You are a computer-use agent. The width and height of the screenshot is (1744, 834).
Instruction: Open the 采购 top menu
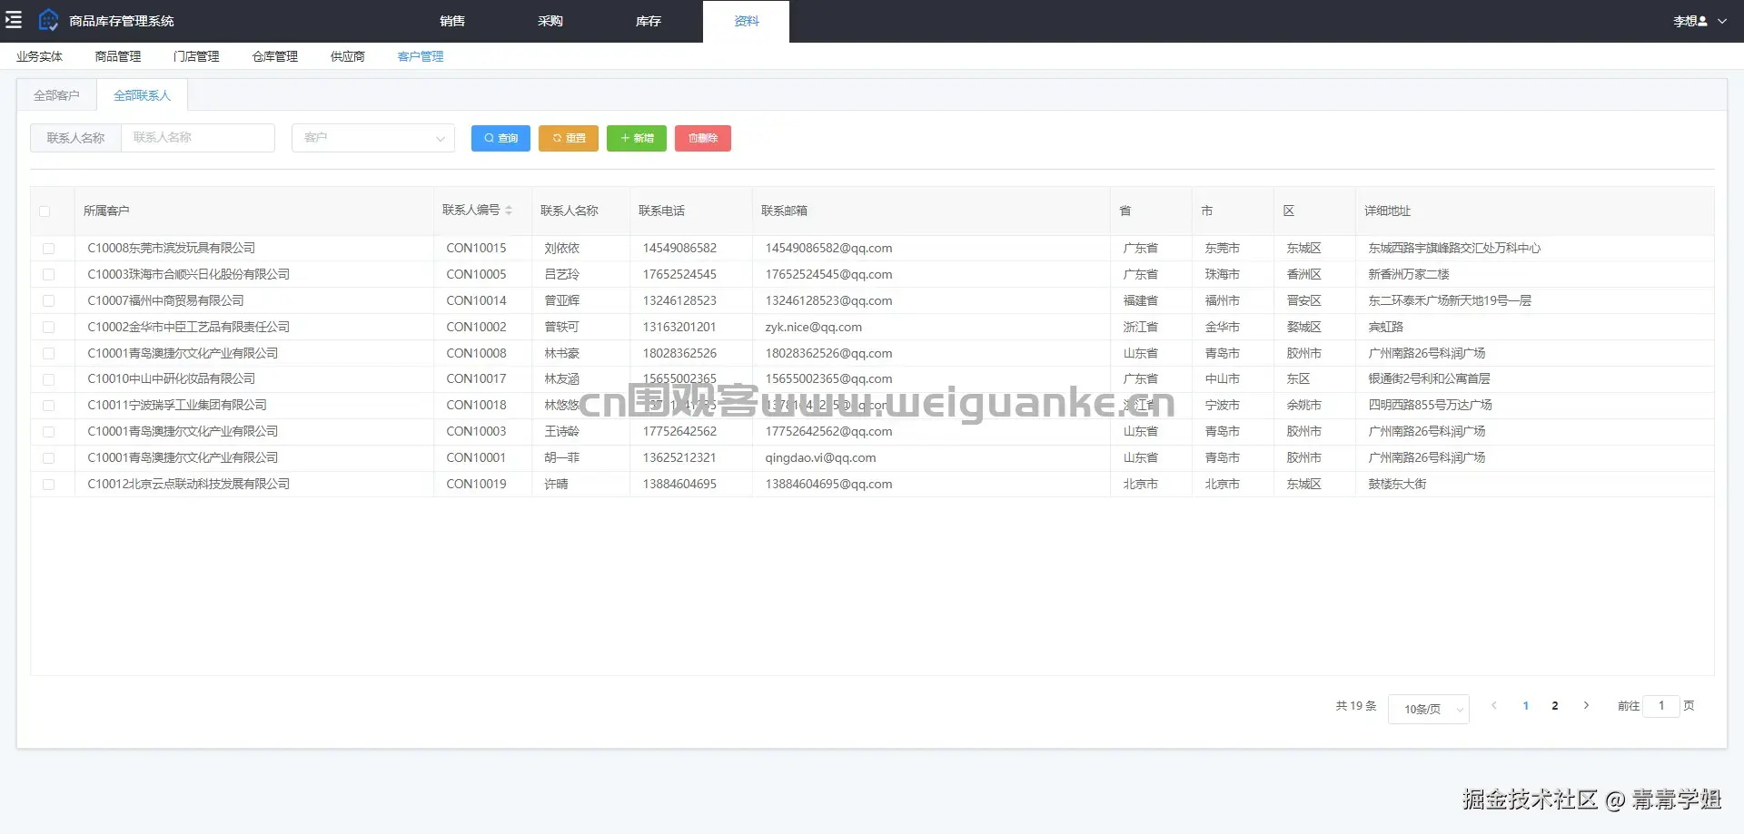pos(550,21)
